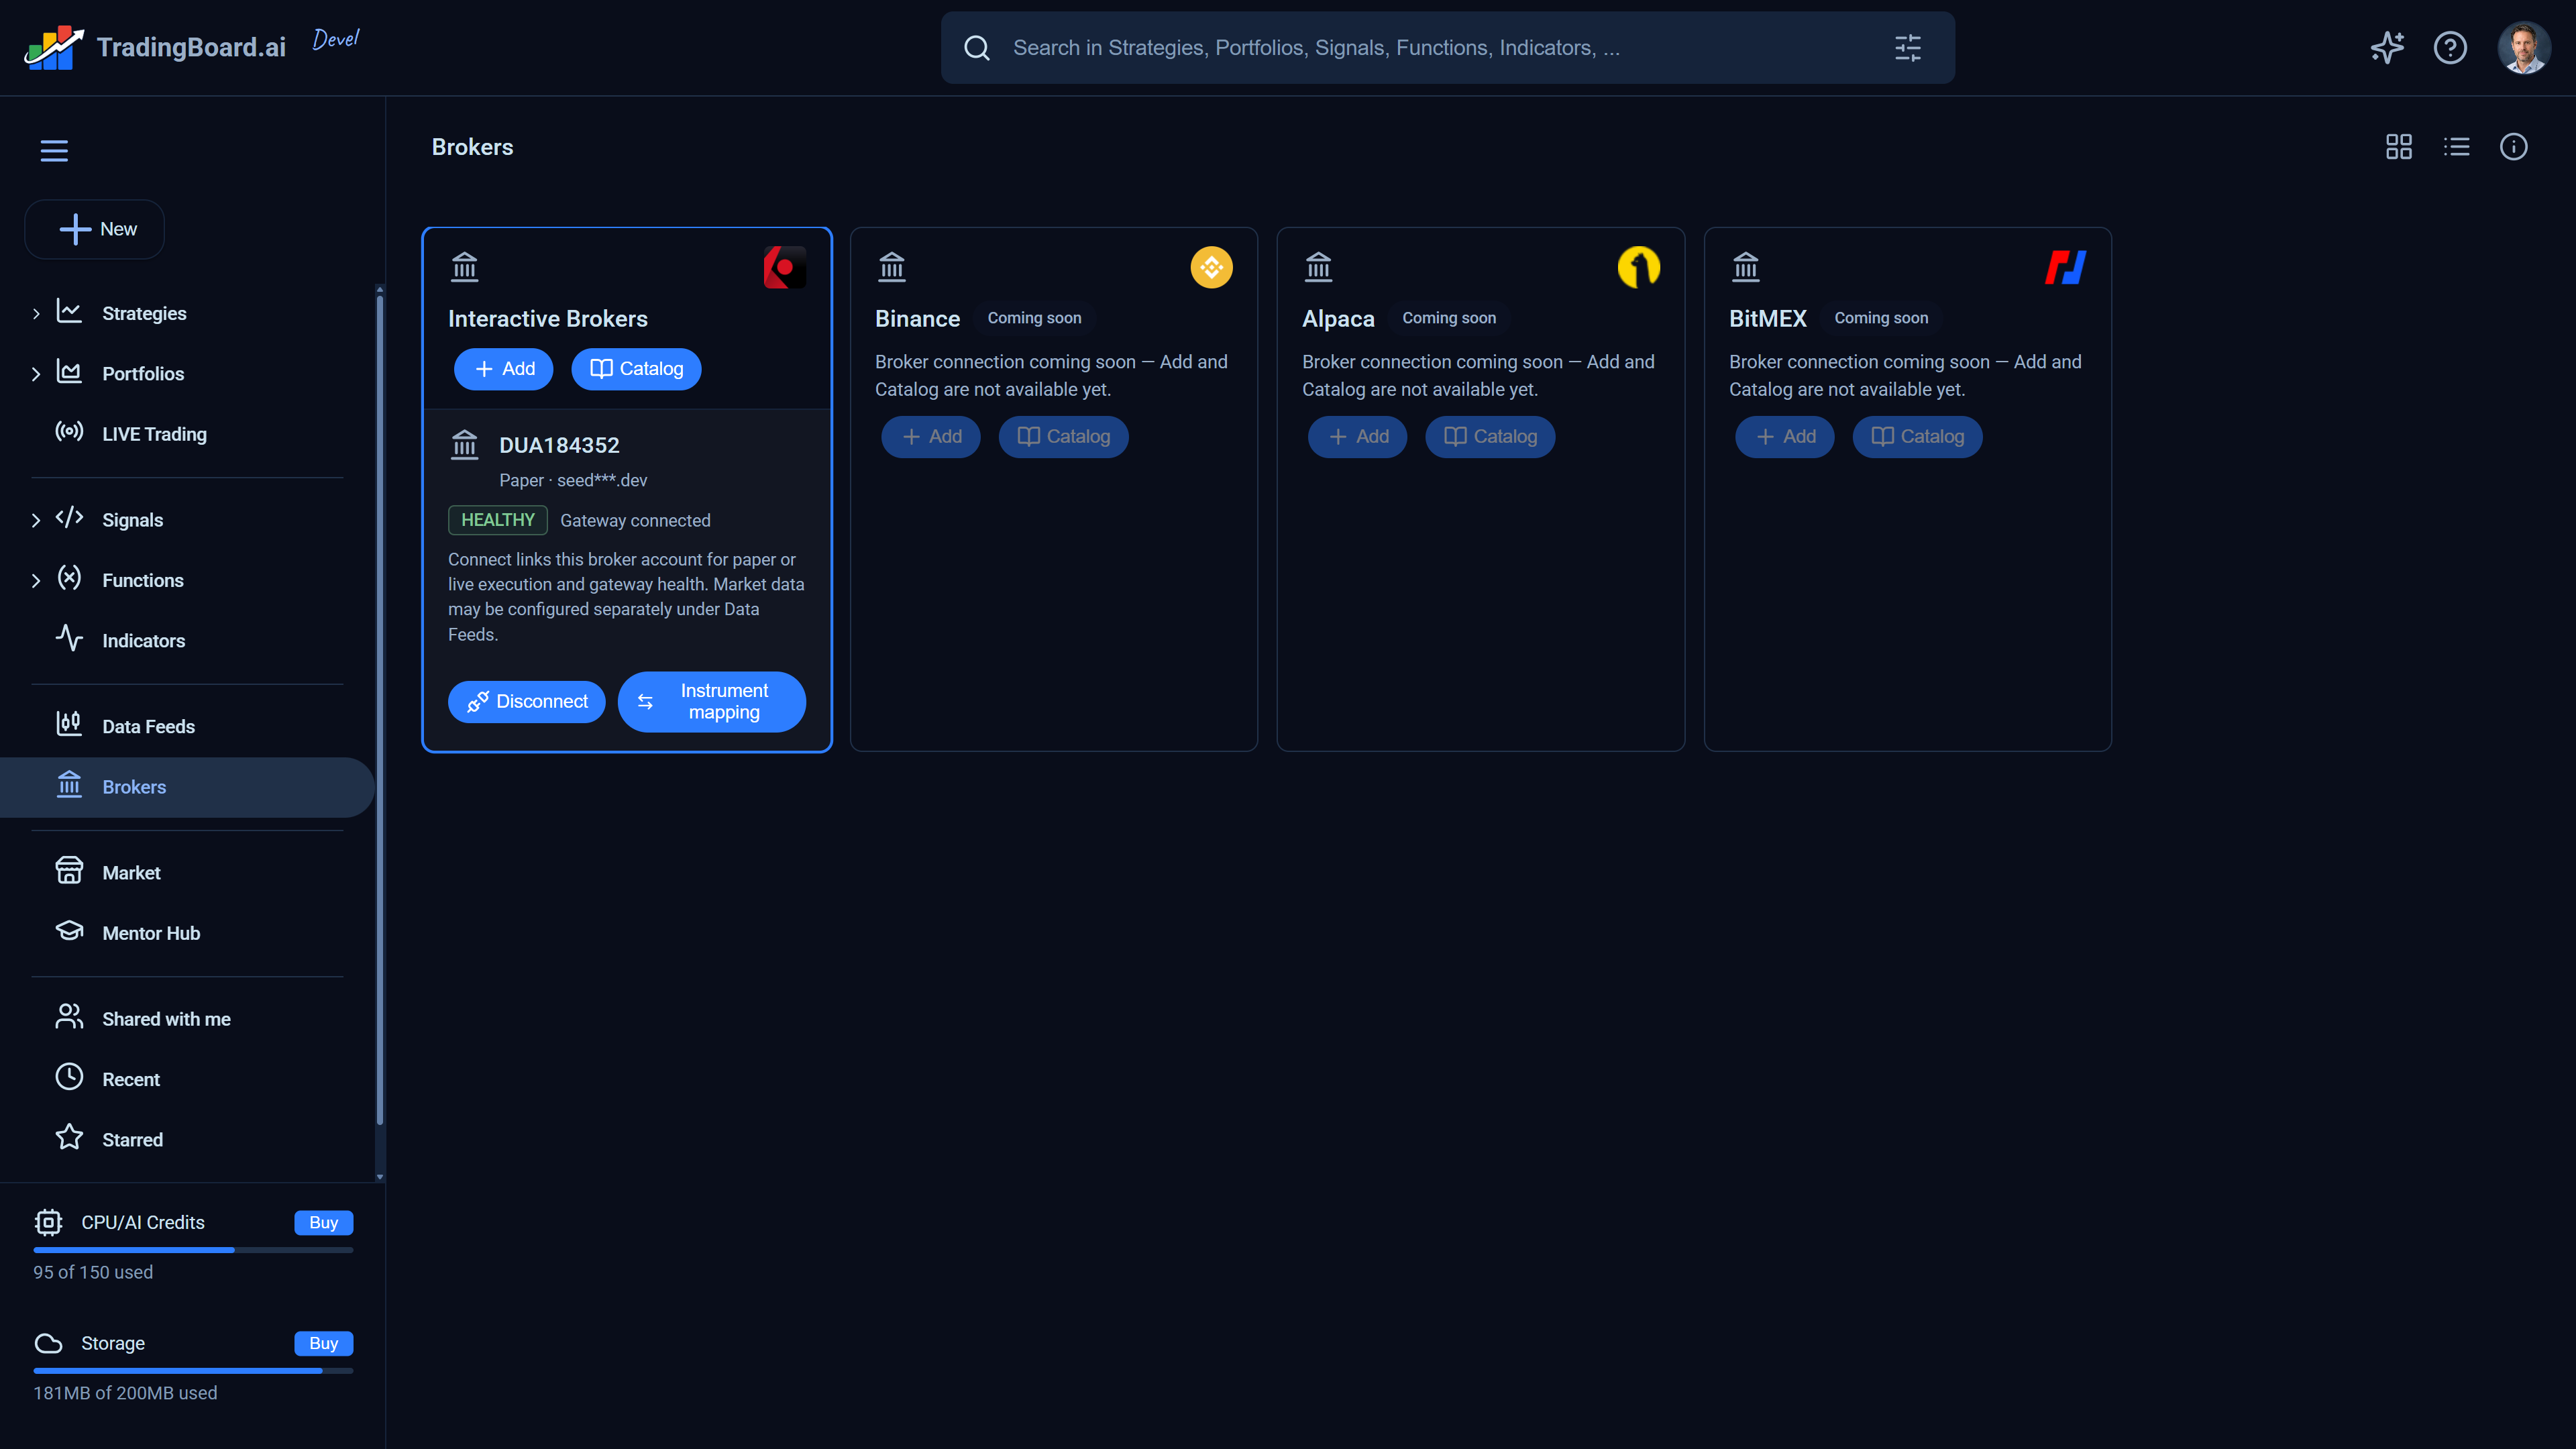Click the bank icon on Binance card
Screen dimensions: 2576x1449
[x=892, y=267]
